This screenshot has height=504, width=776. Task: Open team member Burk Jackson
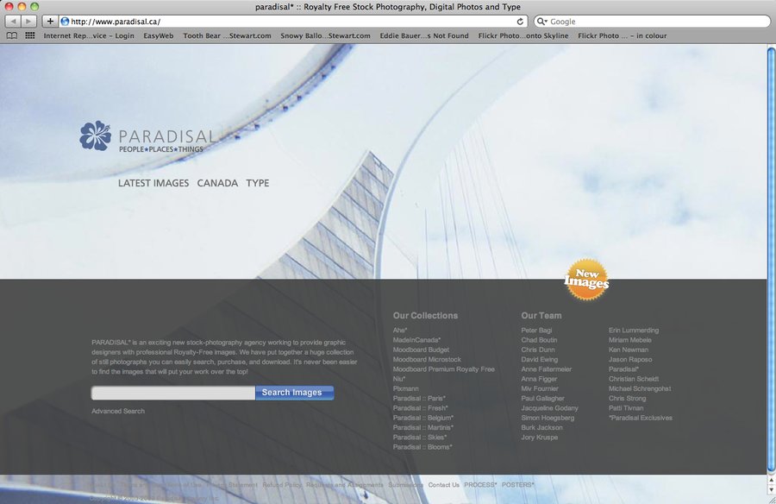click(x=541, y=427)
